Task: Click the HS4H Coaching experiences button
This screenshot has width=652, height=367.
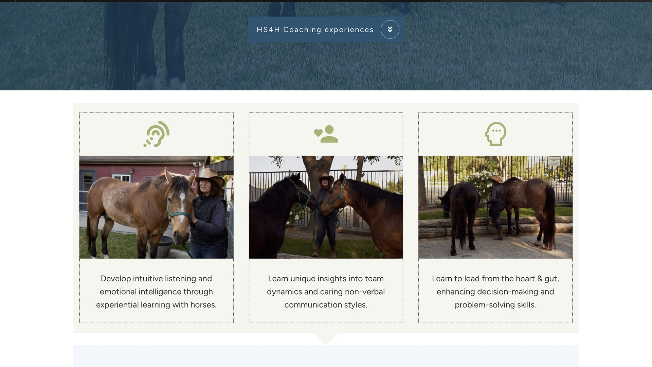Action: tap(326, 30)
